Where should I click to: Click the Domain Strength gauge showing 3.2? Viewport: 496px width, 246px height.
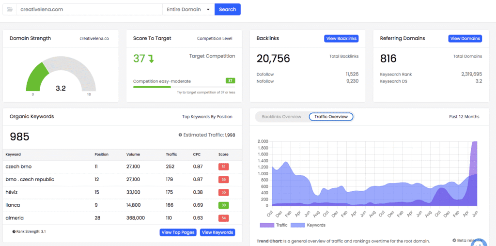(61, 74)
